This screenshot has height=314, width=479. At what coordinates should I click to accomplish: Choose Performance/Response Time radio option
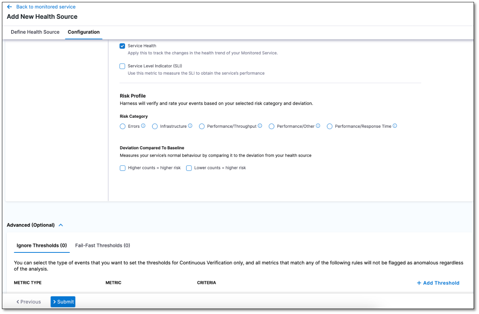330,126
